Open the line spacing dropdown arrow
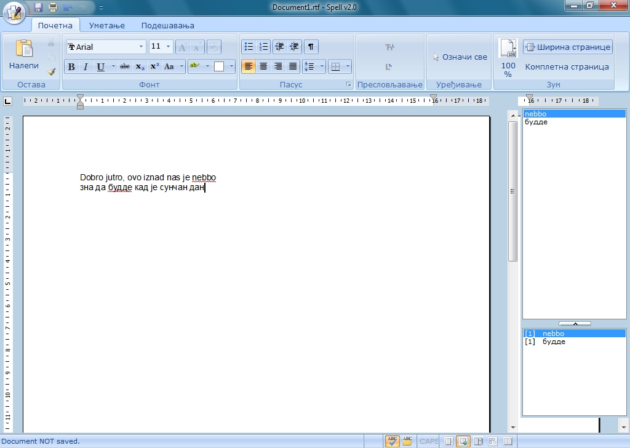 tap(322, 66)
